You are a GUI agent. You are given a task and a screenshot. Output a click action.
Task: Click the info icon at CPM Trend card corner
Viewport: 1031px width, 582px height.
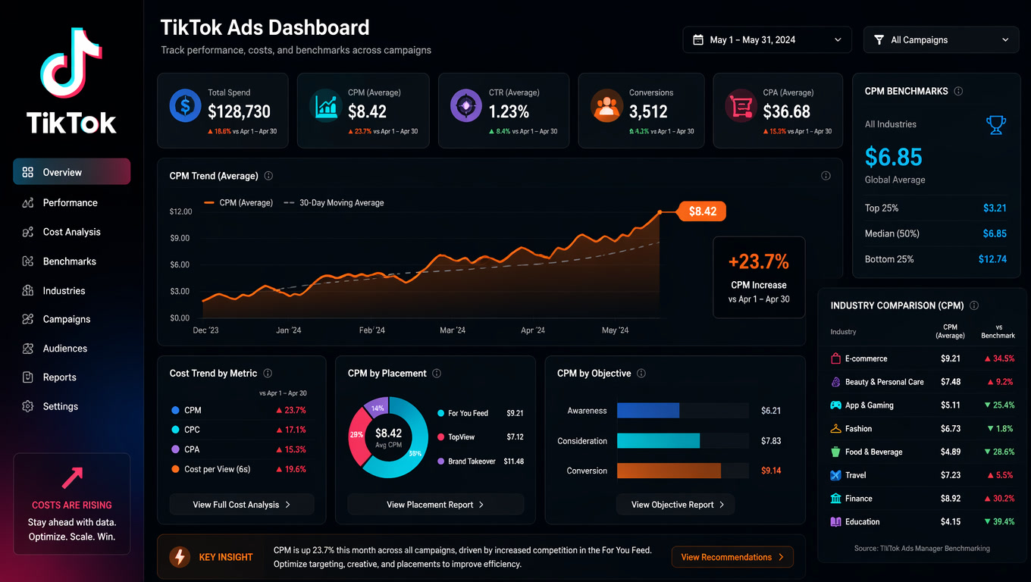(x=826, y=176)
